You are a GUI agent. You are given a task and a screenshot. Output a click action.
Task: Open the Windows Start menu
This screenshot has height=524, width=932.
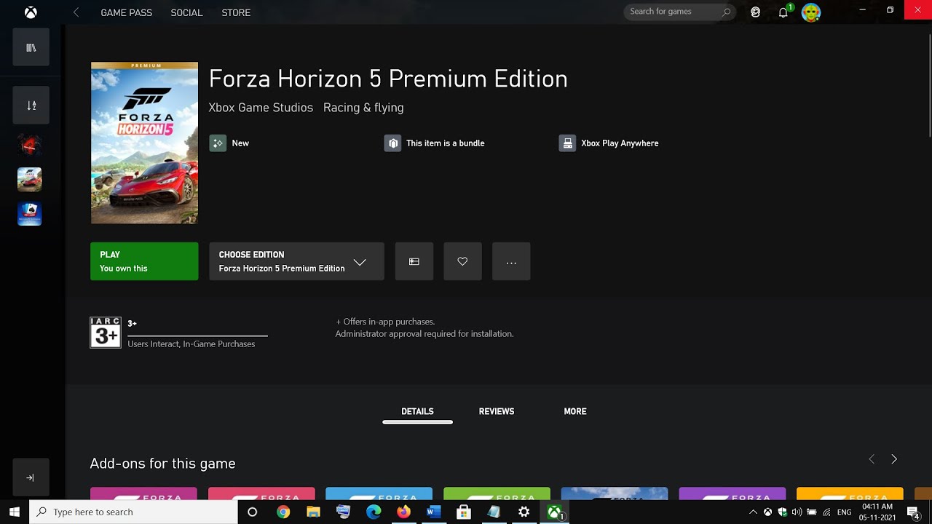click(15, 512)
